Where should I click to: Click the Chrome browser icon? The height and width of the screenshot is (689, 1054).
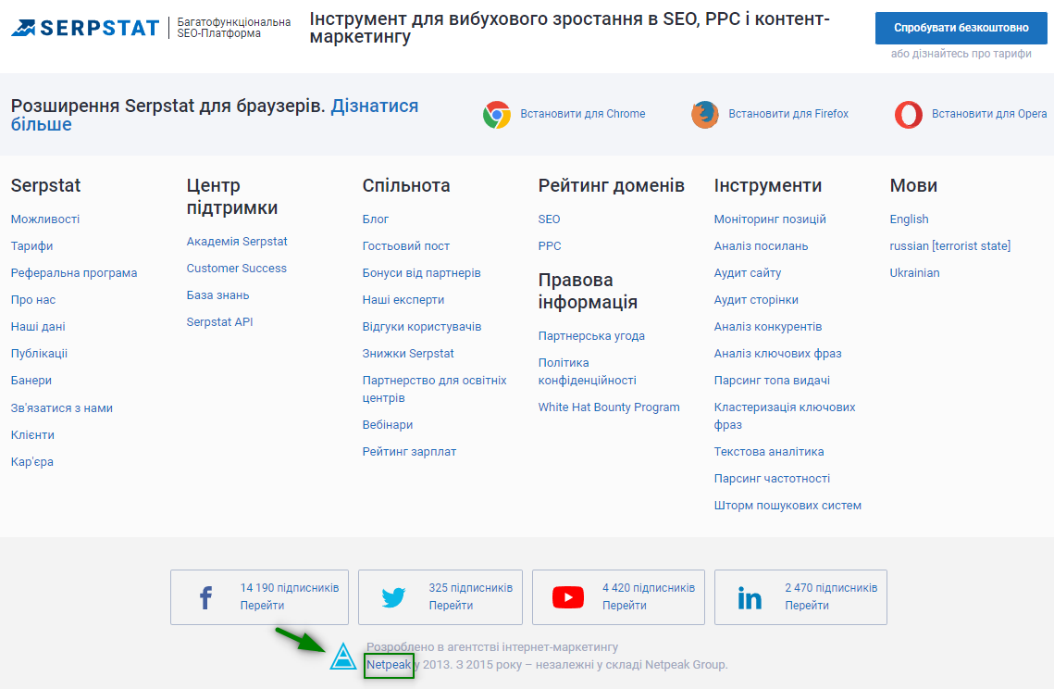(x=497, y=115)
